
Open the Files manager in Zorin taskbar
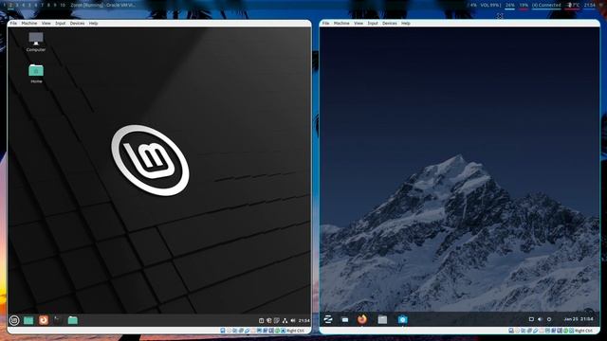382,319
